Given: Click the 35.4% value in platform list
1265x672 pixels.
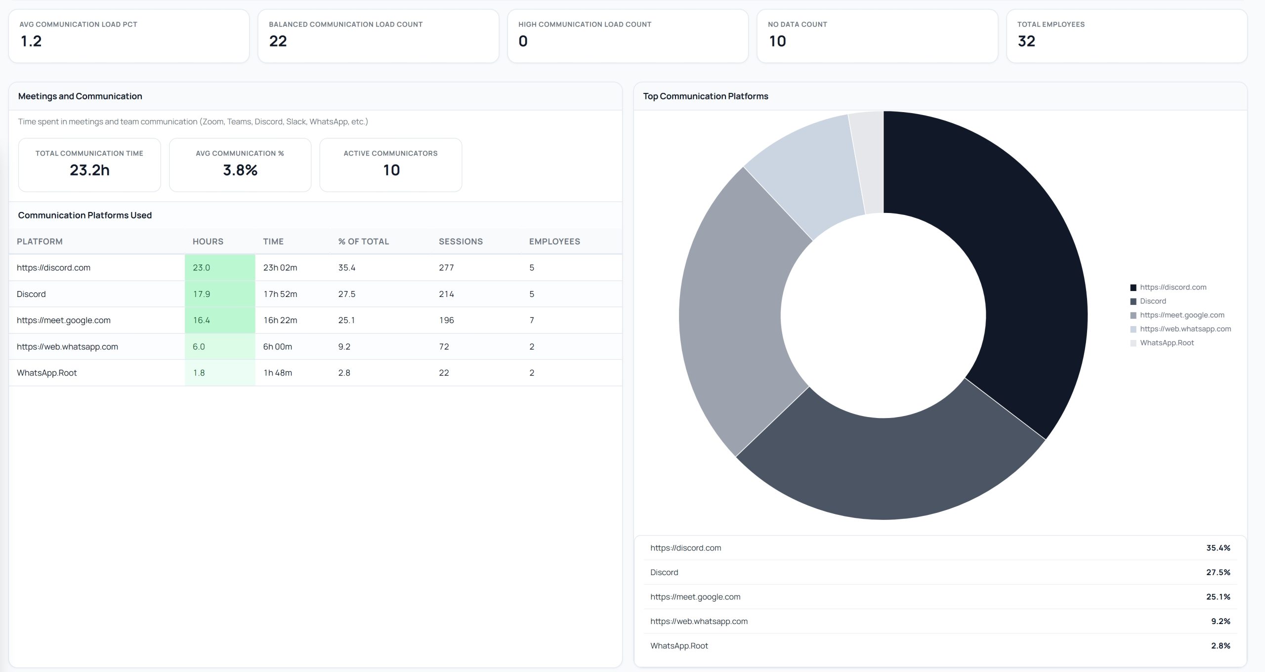Looking at the screenshot, I should point(1218,548).
